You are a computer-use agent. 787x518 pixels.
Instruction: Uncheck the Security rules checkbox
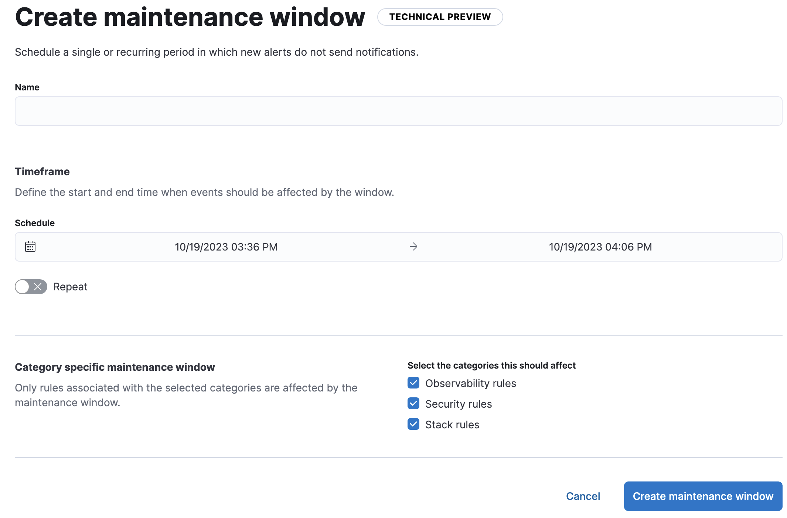click(x=413, y=404)
